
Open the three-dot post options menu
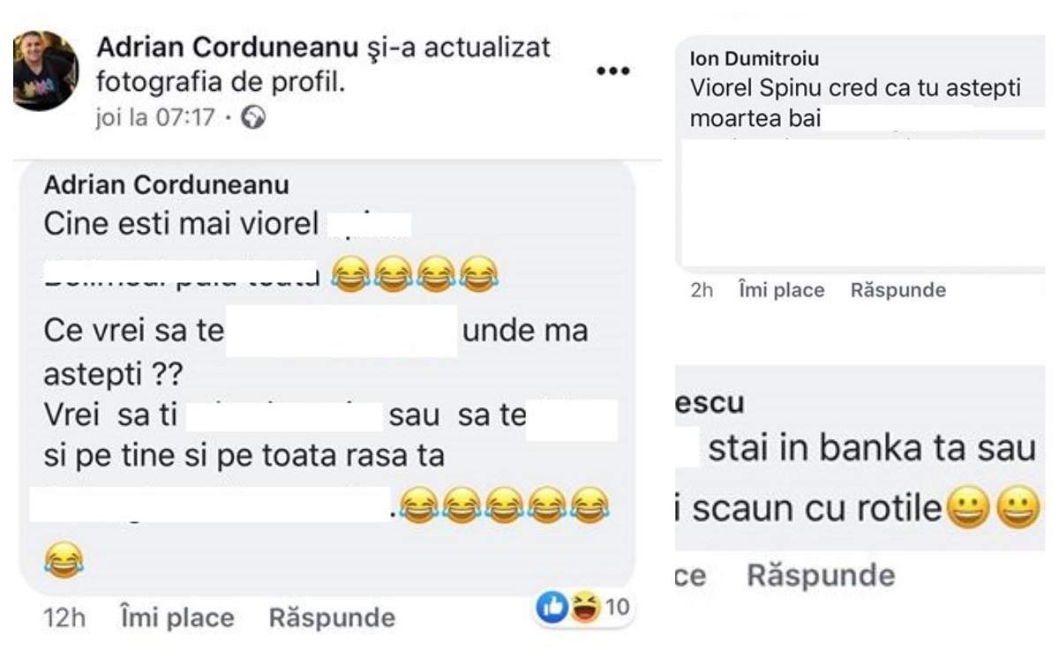613,71
